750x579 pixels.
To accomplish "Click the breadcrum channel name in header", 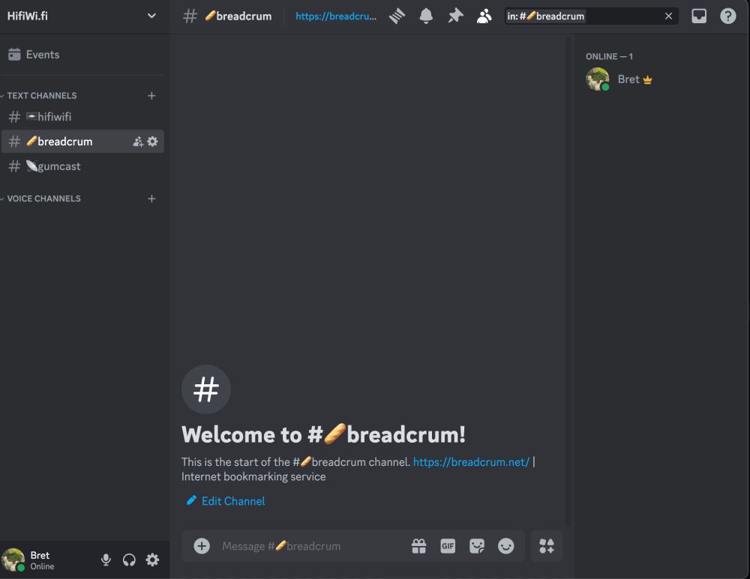I will (x=238, y=16).
